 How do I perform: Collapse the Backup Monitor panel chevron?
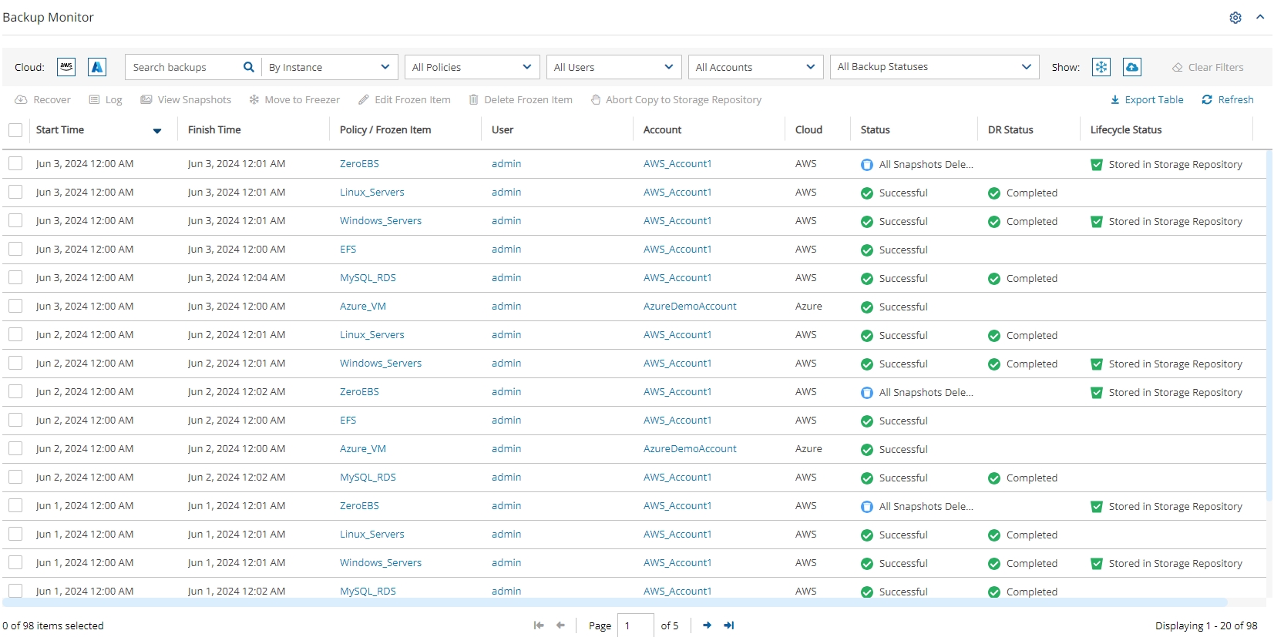(1260, 17)
